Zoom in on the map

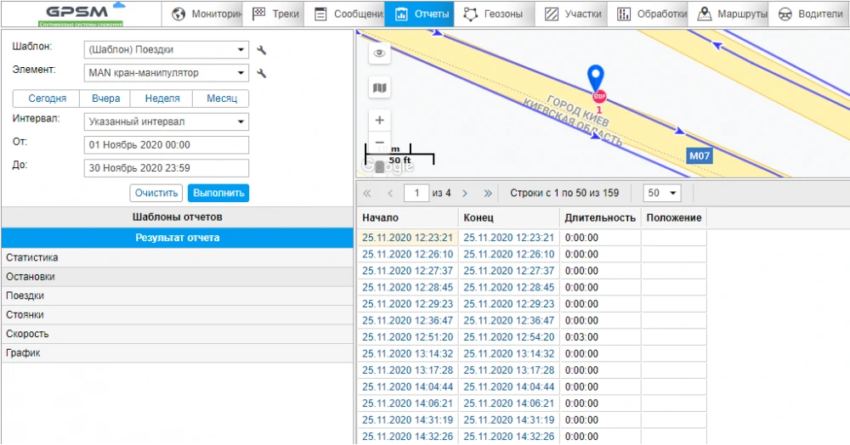[x=379, y=120]
